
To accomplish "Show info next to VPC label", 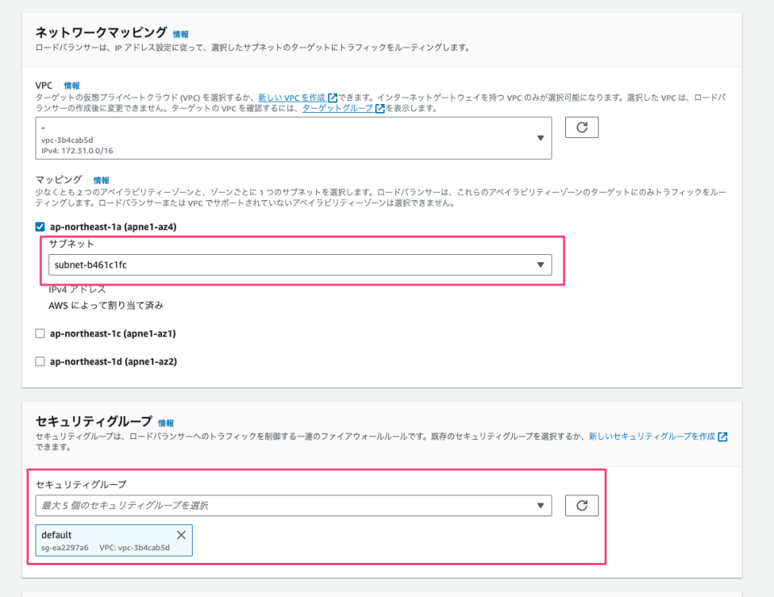I will tap(72, 86).
